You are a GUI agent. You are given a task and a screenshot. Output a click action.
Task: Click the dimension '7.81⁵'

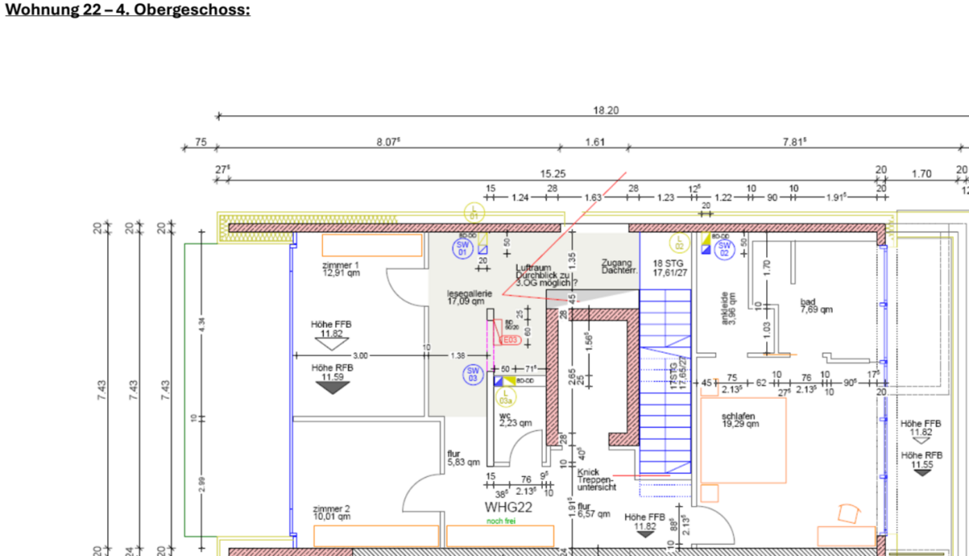795,142
